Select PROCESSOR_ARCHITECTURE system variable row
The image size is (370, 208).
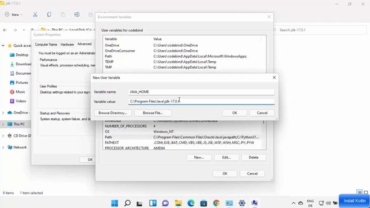pyautogui.click(x=183, y=148)
